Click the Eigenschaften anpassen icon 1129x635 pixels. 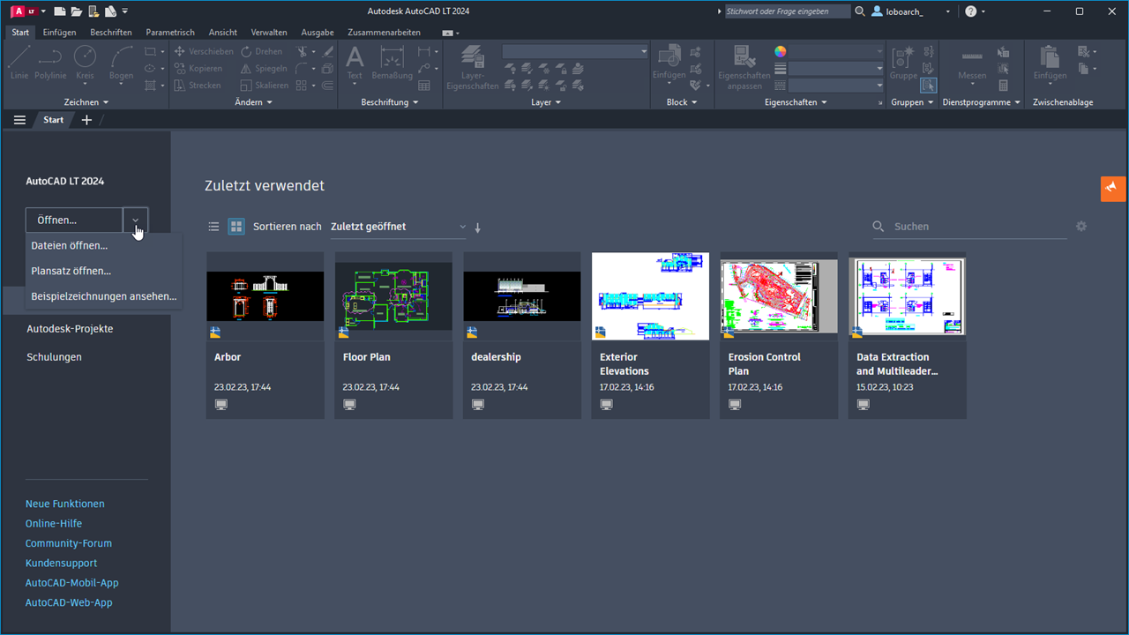coord(744,67)
